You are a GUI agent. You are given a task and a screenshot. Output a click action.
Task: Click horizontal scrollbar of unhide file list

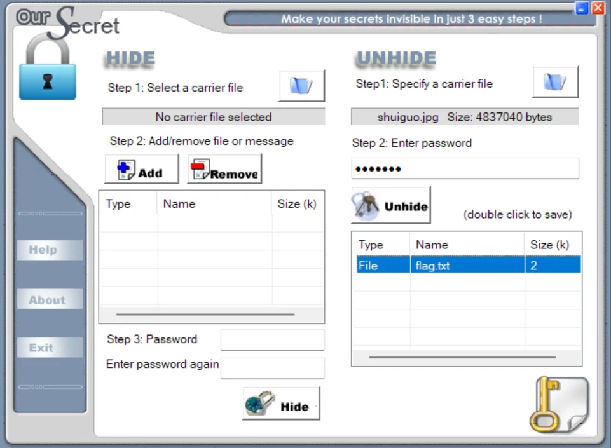coord(462,357)
